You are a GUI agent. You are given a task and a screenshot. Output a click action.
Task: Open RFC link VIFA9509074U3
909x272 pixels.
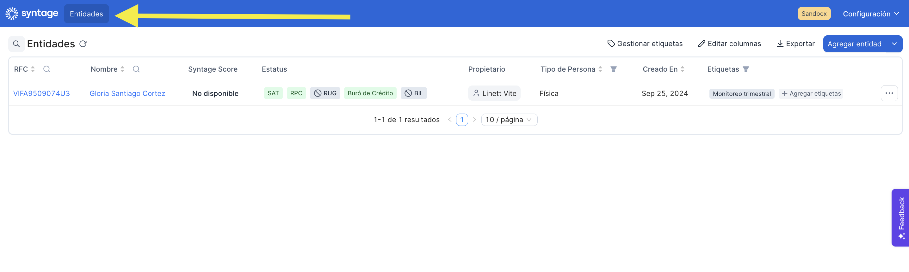coord(41,93)
